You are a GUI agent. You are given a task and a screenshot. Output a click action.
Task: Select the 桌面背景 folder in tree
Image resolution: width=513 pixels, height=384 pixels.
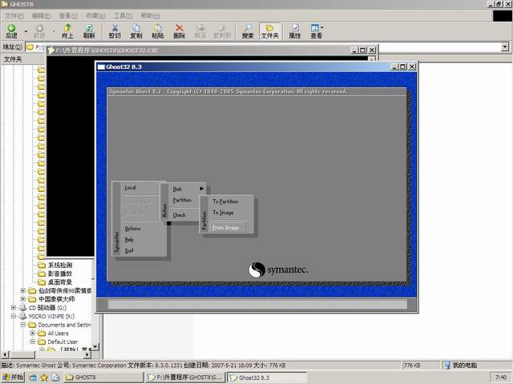tap(59, 282)
